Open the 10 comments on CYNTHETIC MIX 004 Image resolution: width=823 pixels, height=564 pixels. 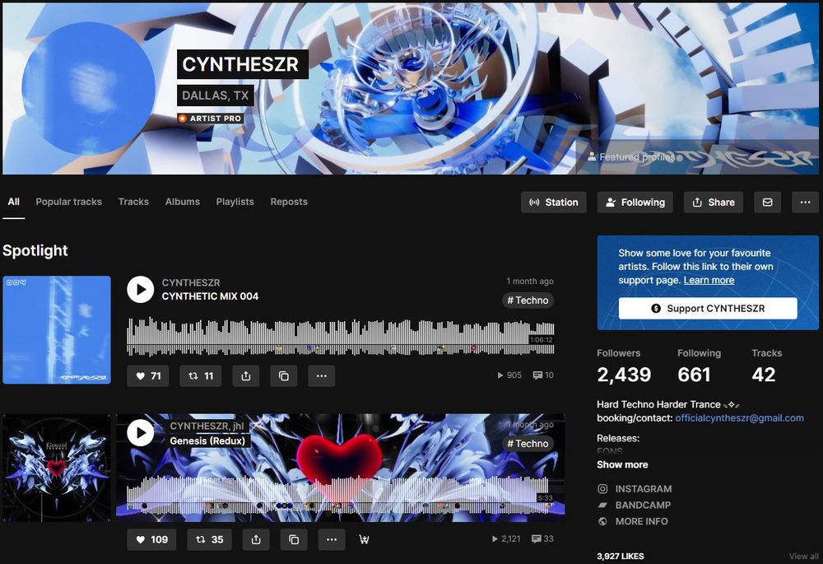[x=543, y=375]
